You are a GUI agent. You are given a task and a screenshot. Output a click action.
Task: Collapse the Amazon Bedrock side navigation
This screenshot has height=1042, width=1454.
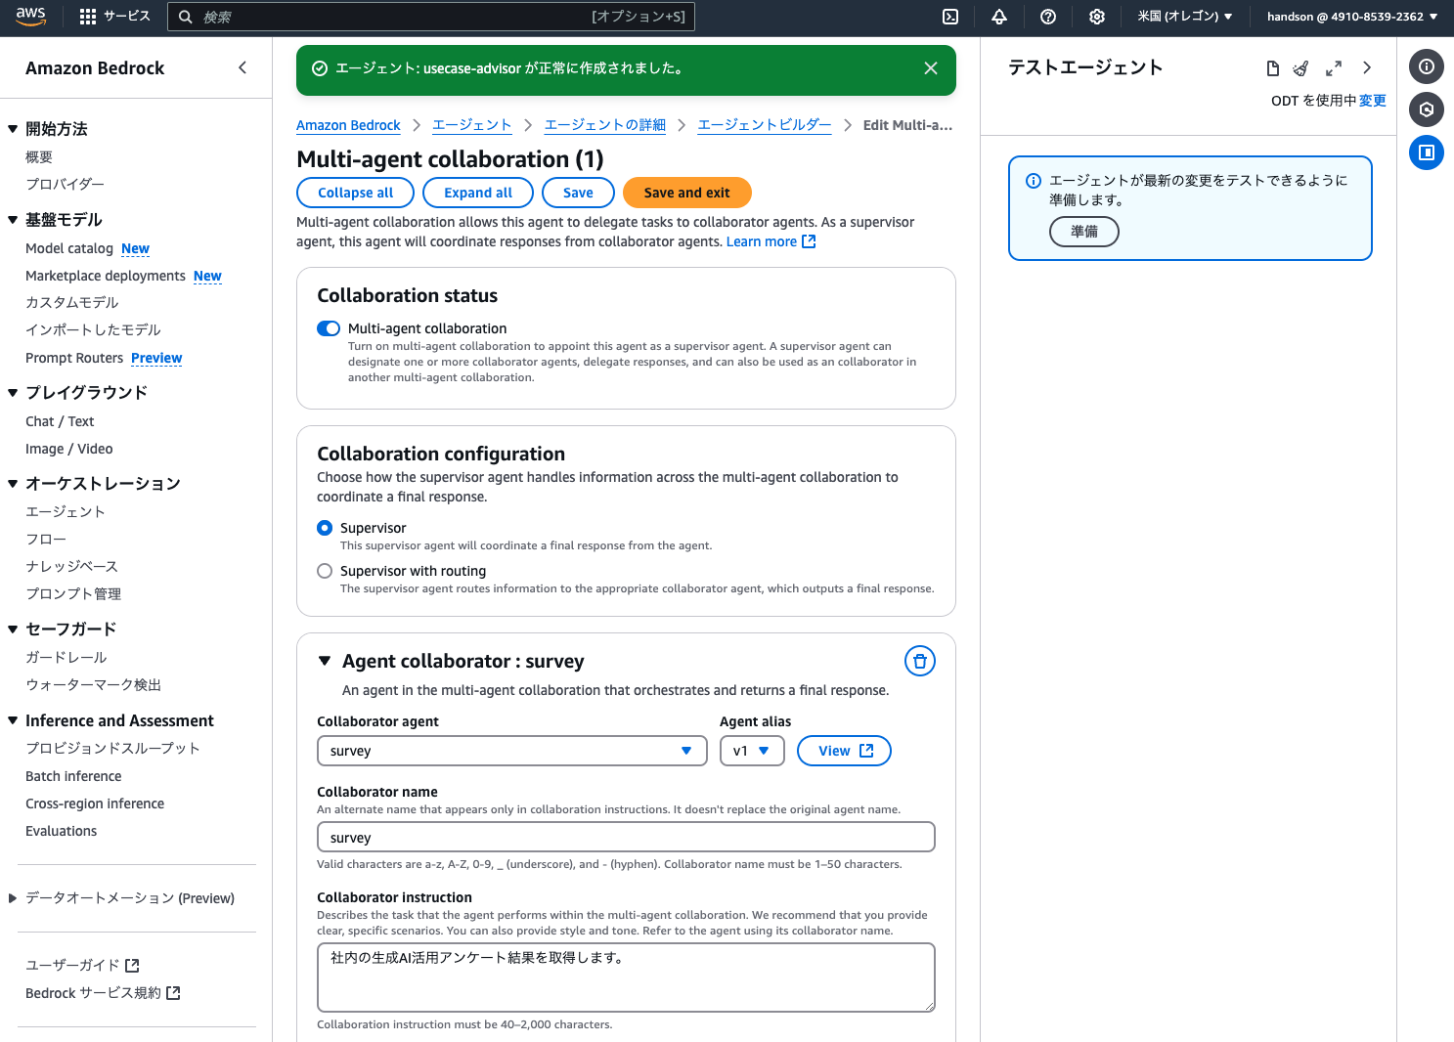pyautogui.click(x=242, y=67)
